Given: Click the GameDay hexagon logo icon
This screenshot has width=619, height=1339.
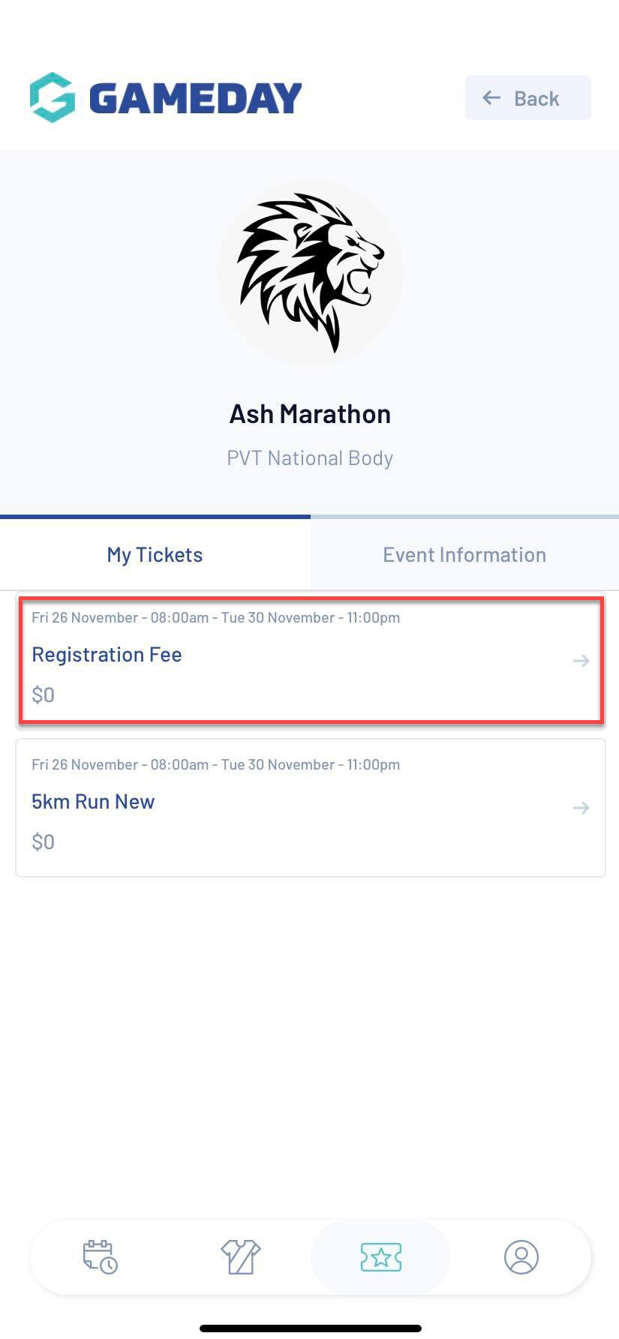Looking at the screenshot, I should [x=53, y=98].
